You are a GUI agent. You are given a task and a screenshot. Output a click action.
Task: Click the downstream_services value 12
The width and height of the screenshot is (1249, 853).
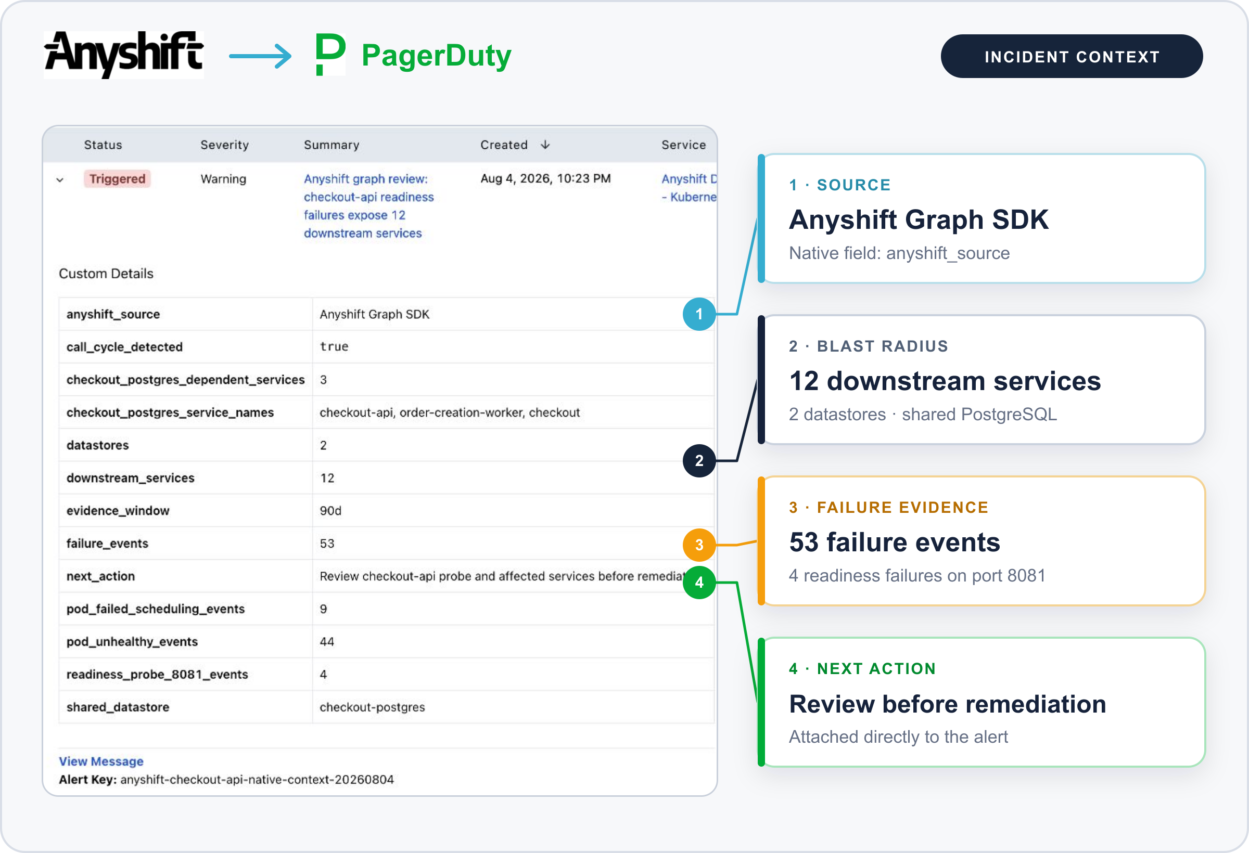point(327,478)
